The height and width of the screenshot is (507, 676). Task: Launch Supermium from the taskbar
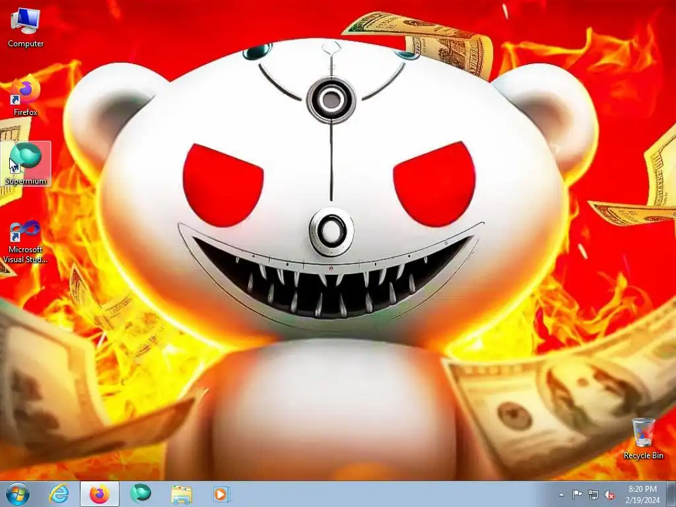pyautogui.click(x=141, y=494)
